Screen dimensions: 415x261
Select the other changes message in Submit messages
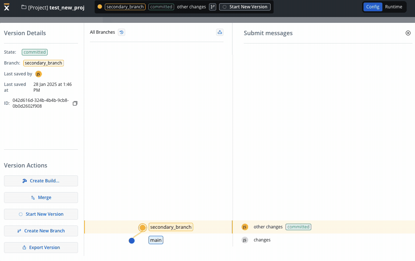click(268, 227)
